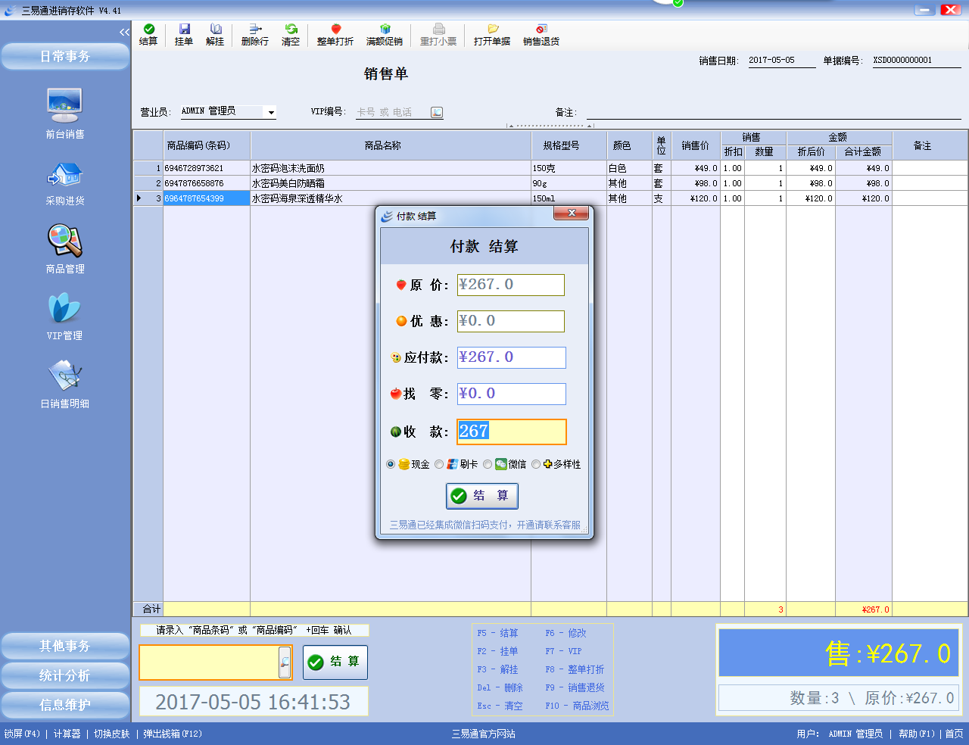Viewport: 969px width, 745px height.
Task: Click the 优惠 discount field
Action: point(511,321)
